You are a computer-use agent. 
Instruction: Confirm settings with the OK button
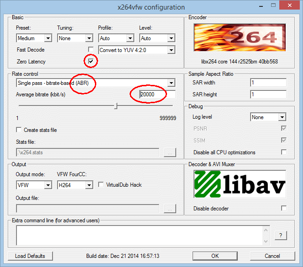coord(215,256)
